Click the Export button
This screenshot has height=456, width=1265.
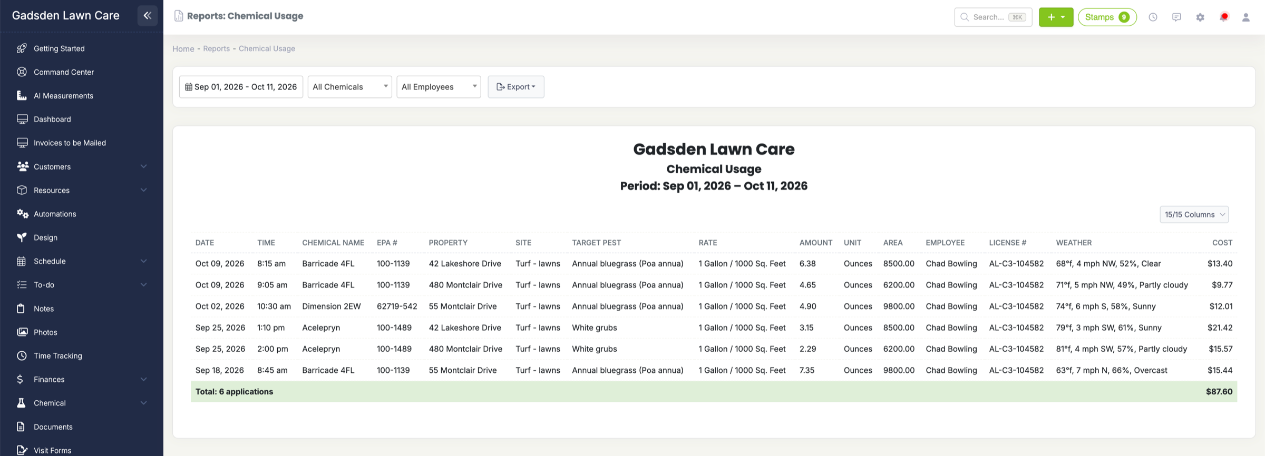tap(515, 87)
